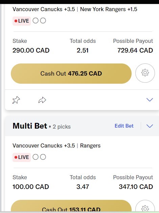159x213 pixels.
Task: Open cash out settings gear for 476.25 CAD bet
Action: coord(145,73)
